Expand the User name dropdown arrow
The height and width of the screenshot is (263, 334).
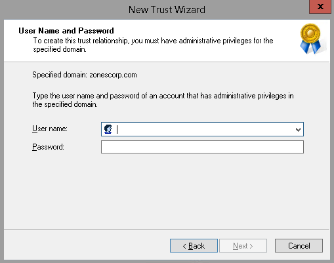point(298,129)
